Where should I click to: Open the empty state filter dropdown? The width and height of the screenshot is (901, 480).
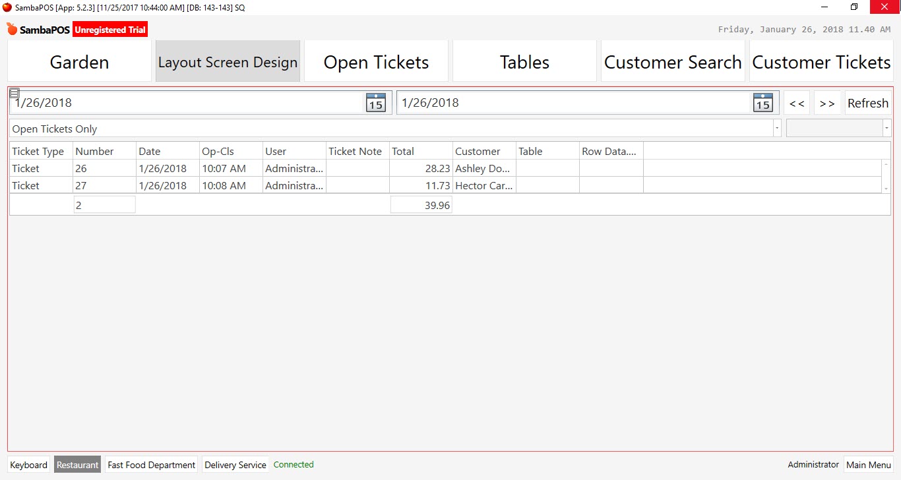tap(887, 127)
